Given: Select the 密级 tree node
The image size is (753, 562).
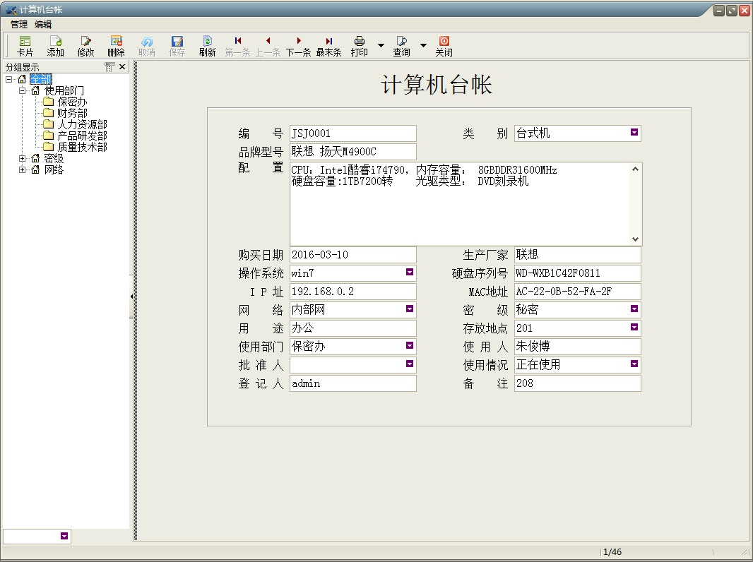Looking at the screenshot, I should pyautogui.click(x=54, y=158).
